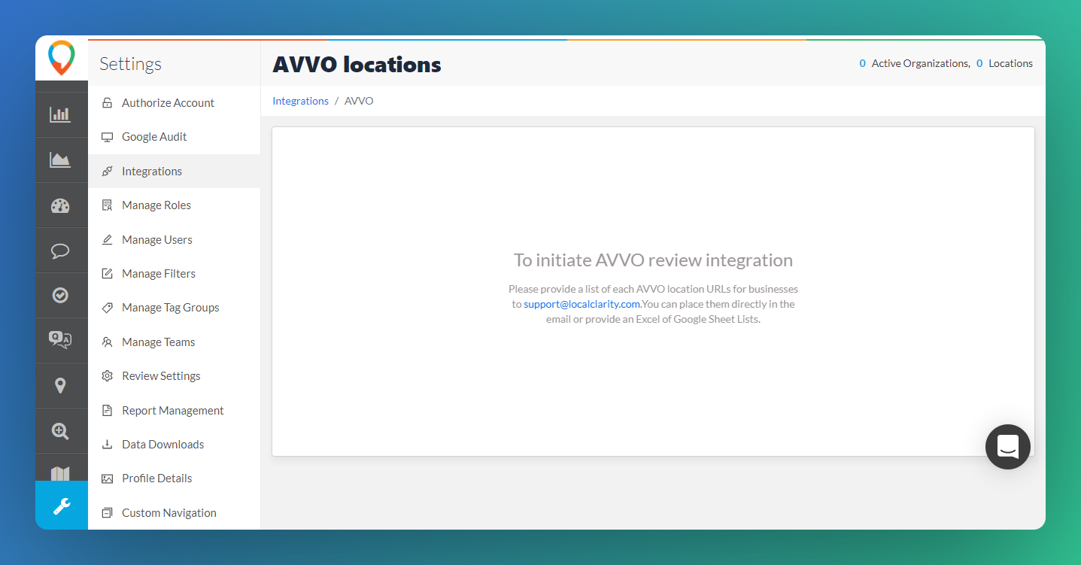Click the magnifier search sidebar icon

pos(60,430)
